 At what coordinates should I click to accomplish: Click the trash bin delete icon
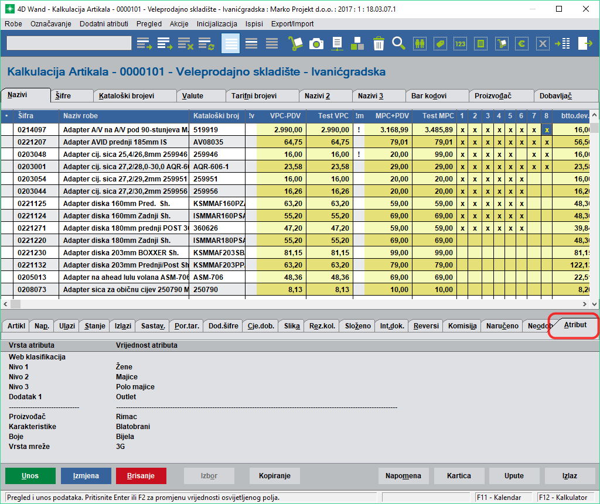click(379, 43)
